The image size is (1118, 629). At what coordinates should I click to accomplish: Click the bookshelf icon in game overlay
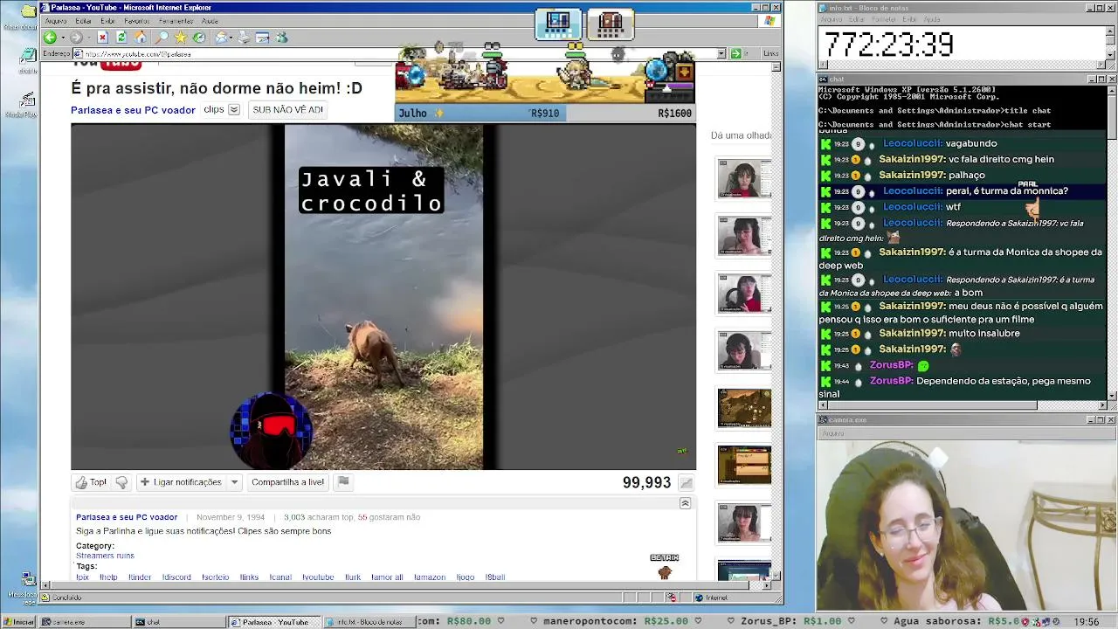(611, 24)
